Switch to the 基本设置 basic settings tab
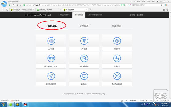This screenshot has width=171, height=107. (x=116, y=26)
